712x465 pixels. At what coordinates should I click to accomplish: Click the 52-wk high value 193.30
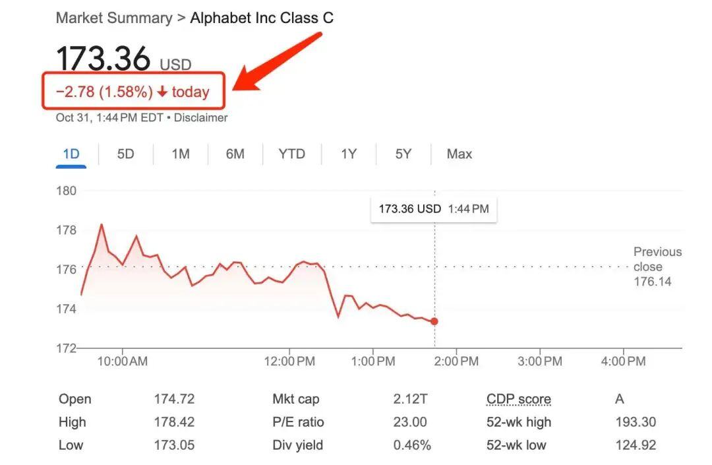coord(636,422)
